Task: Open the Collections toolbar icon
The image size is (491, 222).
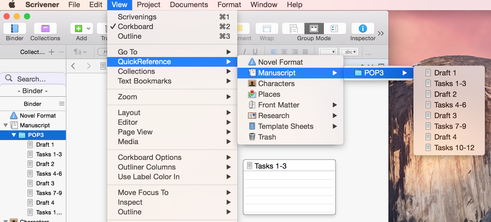Action: [x=45, y=29]
